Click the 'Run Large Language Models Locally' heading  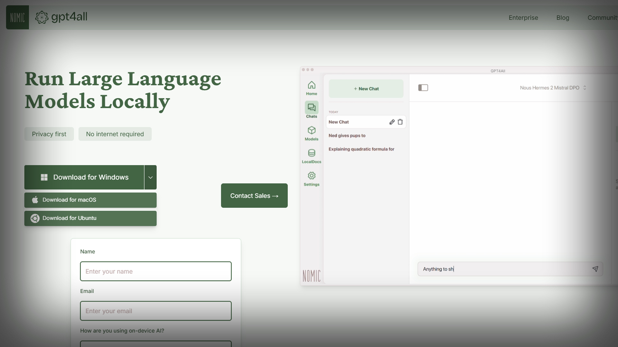pos(123,90)
